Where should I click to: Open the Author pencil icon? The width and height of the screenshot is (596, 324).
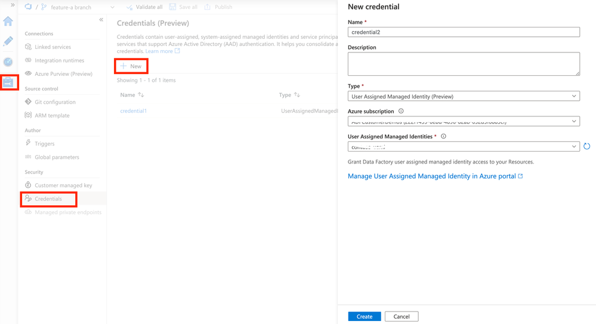(x=8, y=41)
